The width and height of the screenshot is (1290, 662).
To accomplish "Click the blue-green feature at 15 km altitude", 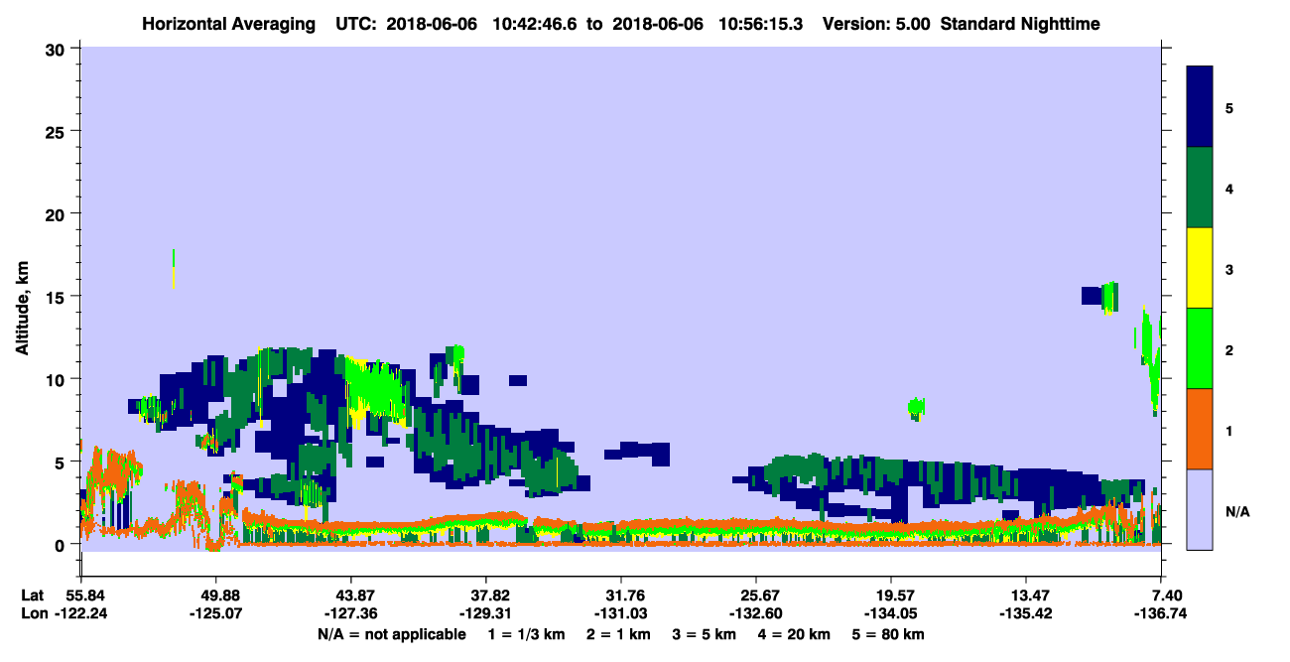I will (1100, 296).
